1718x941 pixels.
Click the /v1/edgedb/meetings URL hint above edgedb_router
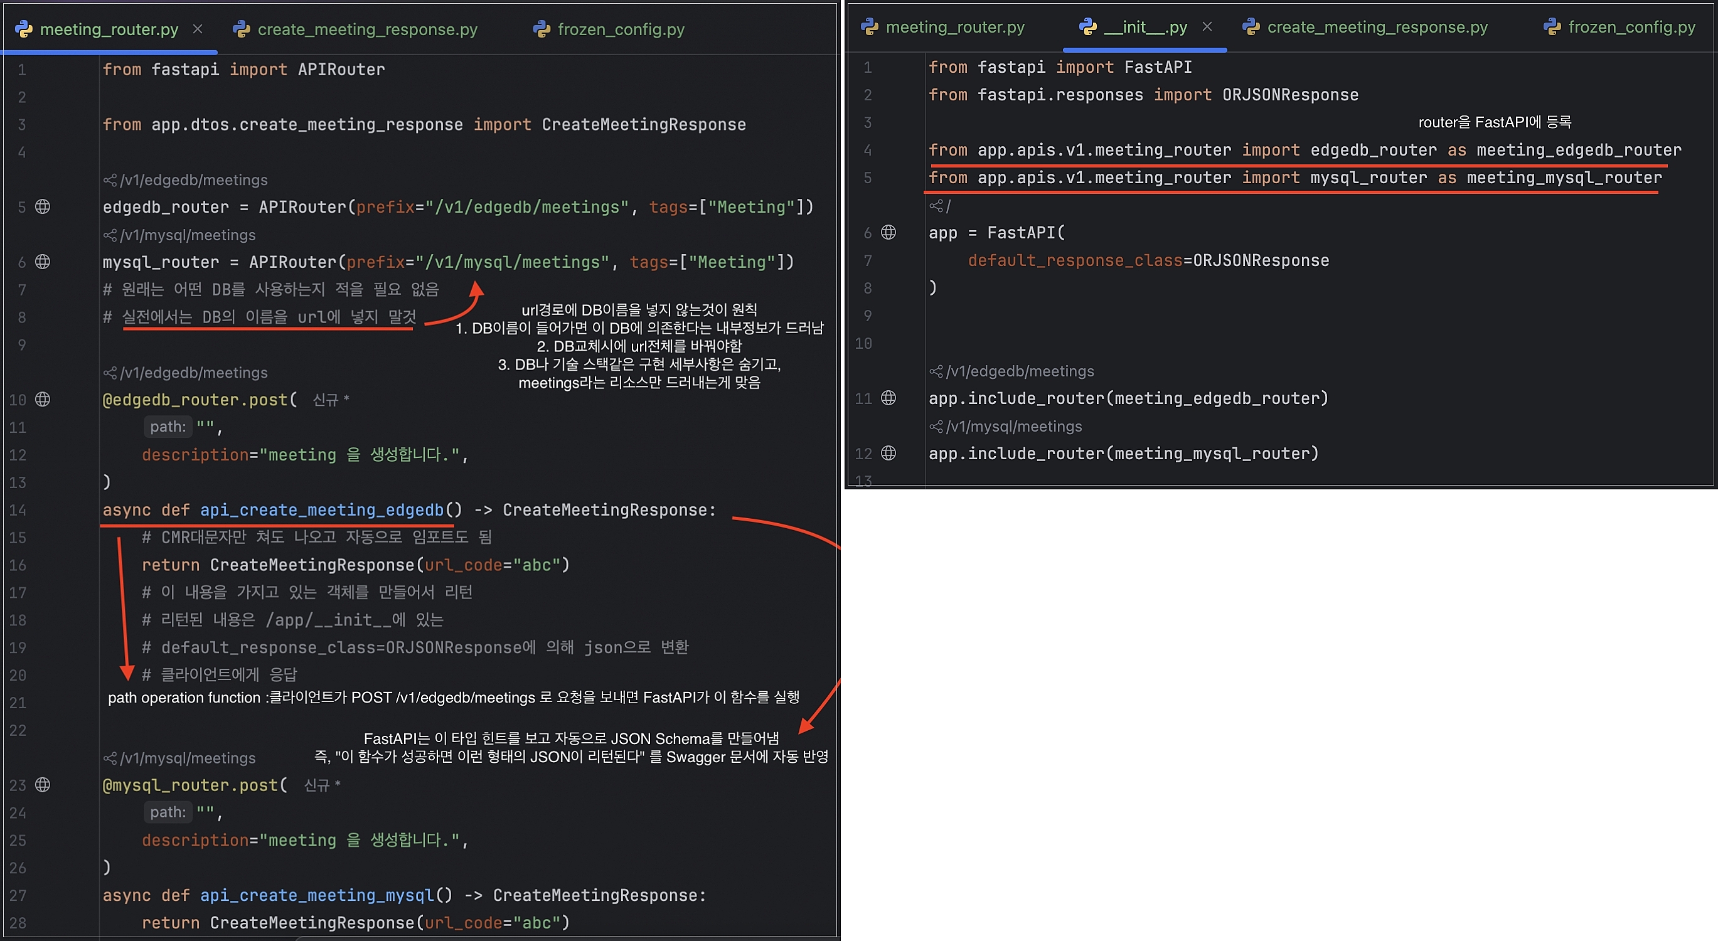tap(193, 180)
